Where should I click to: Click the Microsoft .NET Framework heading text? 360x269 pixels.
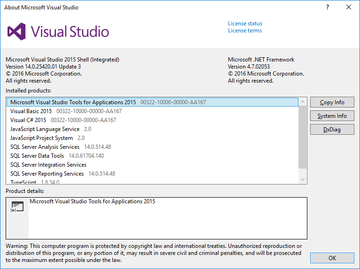click(x=261, y=60)
